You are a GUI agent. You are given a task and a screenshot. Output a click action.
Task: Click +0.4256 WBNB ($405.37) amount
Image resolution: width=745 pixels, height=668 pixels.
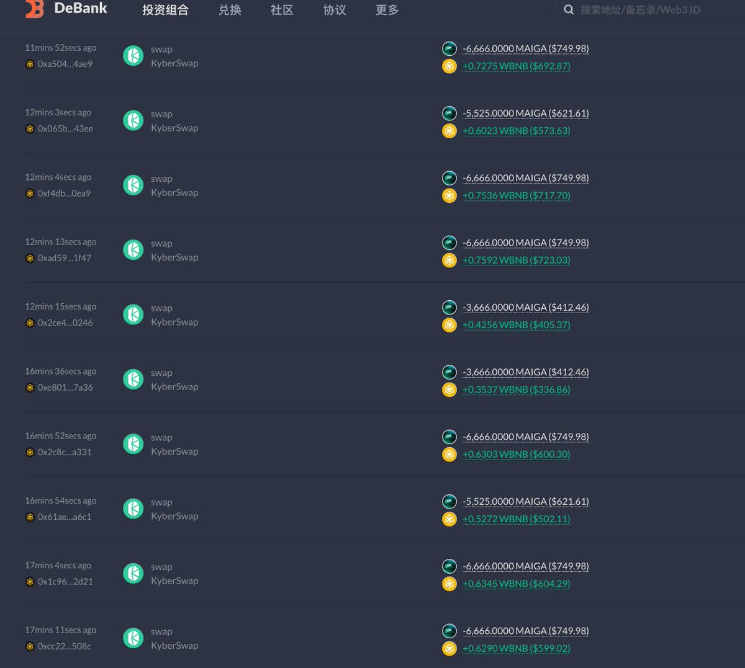[x=517, y=325]
